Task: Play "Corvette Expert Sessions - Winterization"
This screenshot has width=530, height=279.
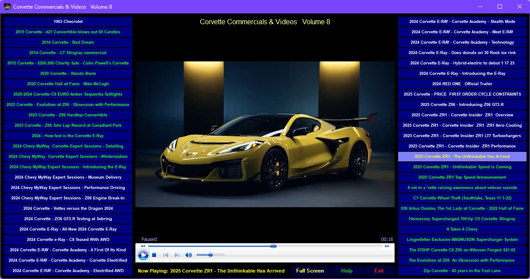Action: click(68, 157)
